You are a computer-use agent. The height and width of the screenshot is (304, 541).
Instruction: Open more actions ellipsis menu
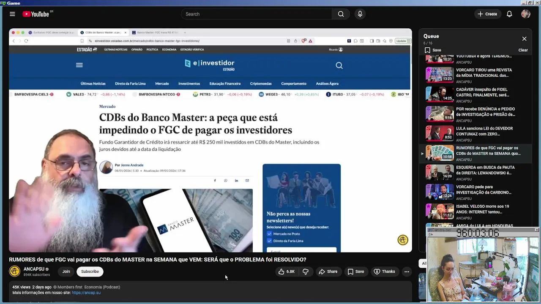(x=407, y=271)
